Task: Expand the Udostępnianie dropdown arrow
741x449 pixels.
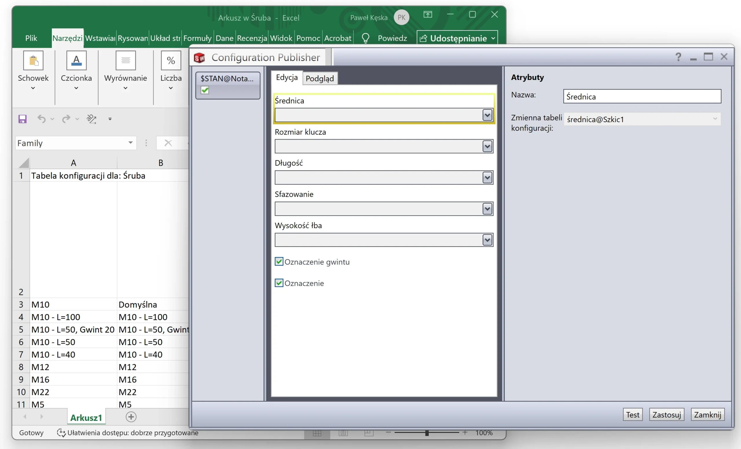Action: point(493,39)
